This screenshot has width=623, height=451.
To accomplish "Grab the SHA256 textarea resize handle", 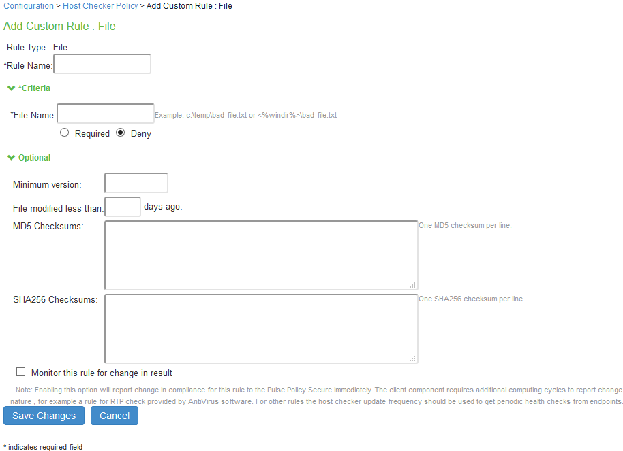I will pyautogui.click(x=413, y=358).
